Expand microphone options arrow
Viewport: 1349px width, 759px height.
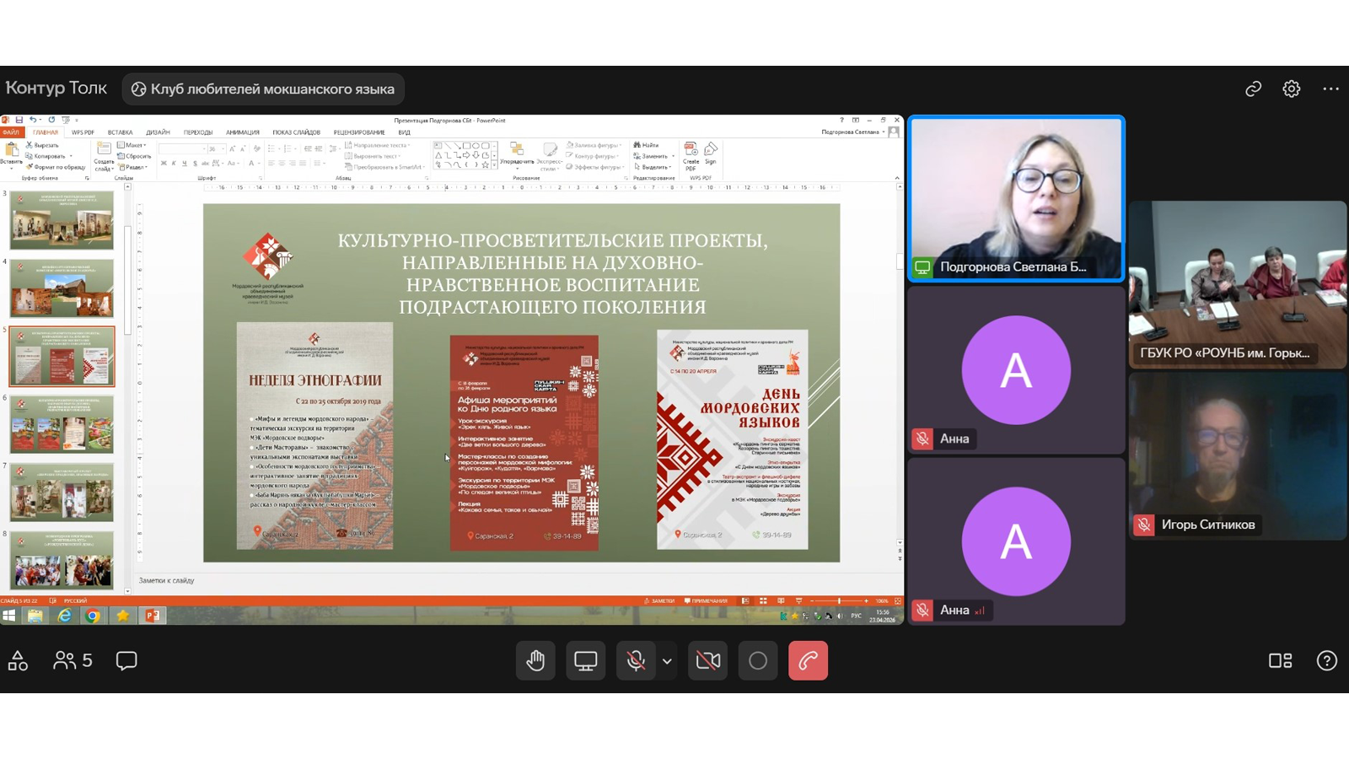pos(667,661)
